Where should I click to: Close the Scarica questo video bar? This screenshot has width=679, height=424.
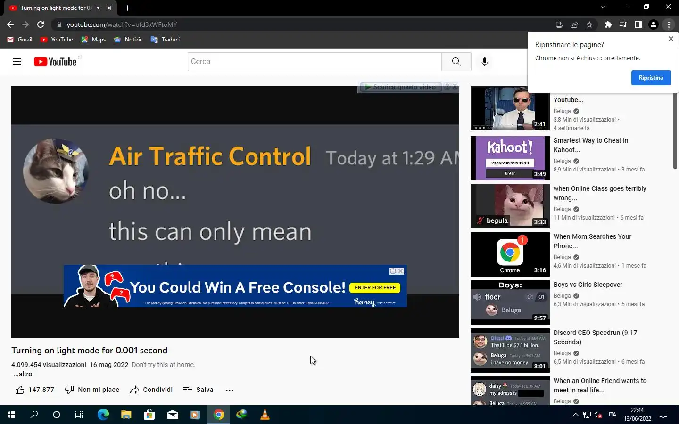tap(455, 87)
